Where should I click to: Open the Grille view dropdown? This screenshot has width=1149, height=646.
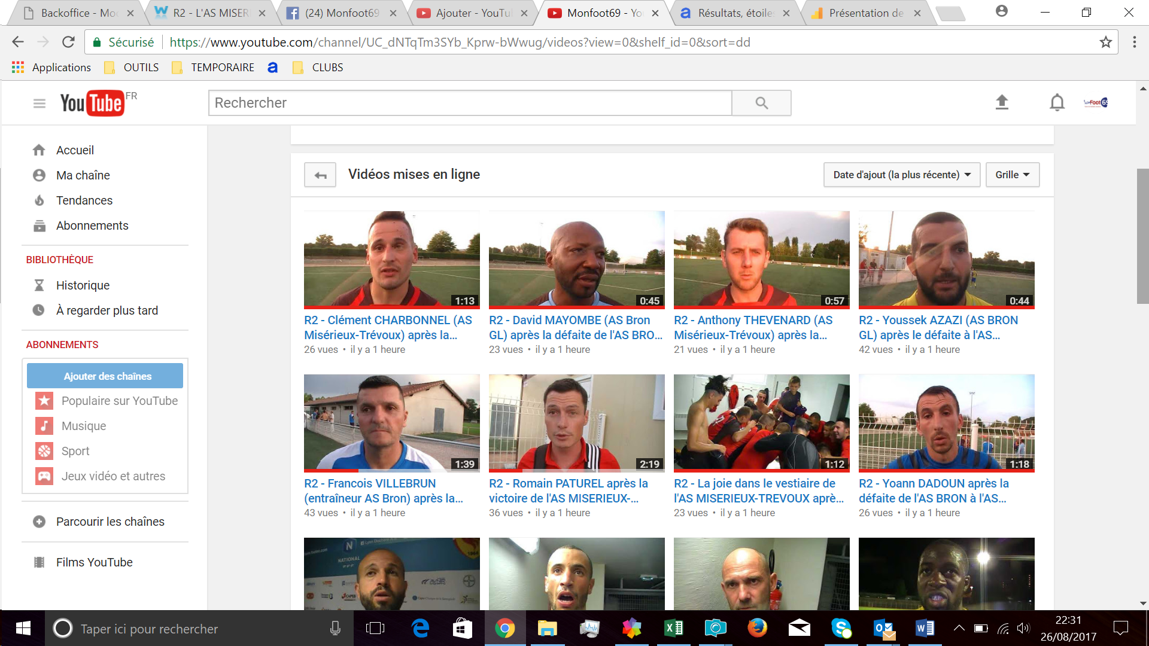coord(1012,175)
